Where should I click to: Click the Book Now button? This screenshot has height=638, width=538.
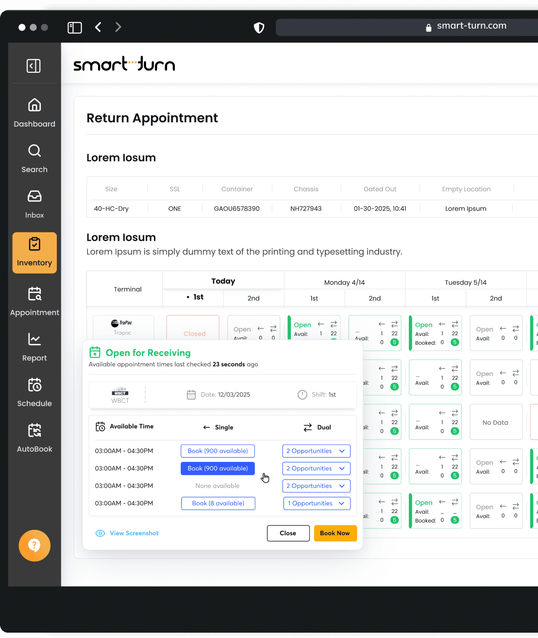tap(335, 533)
